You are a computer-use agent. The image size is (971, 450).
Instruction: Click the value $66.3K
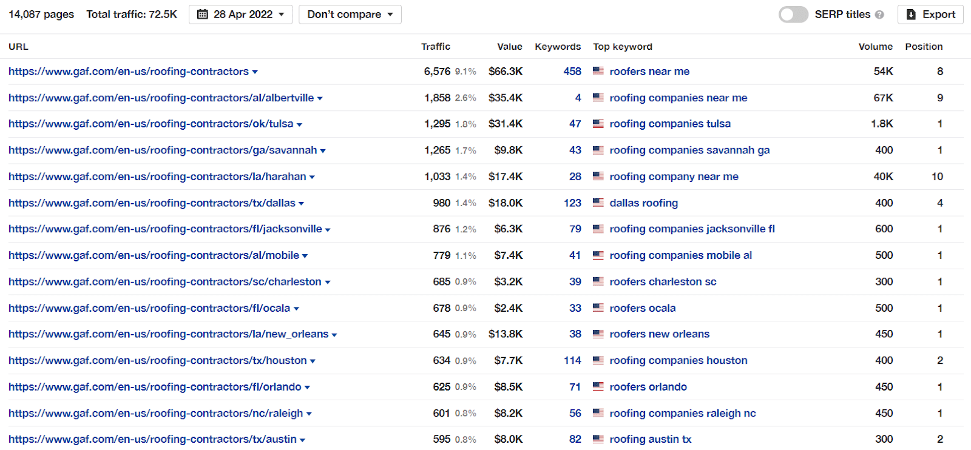[506, 72]
